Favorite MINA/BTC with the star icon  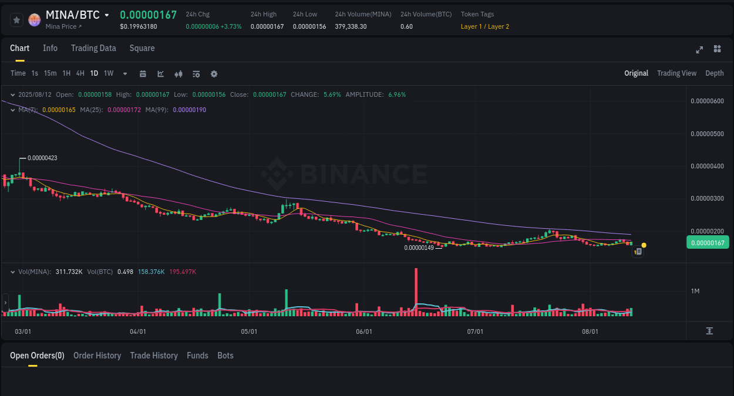pyautogui.click(x=16, y=19)
